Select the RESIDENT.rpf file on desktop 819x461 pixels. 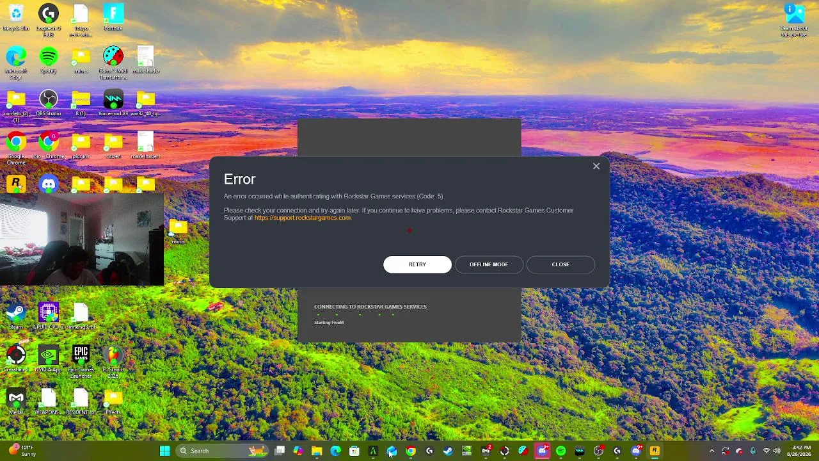click(x=81, y=402)
